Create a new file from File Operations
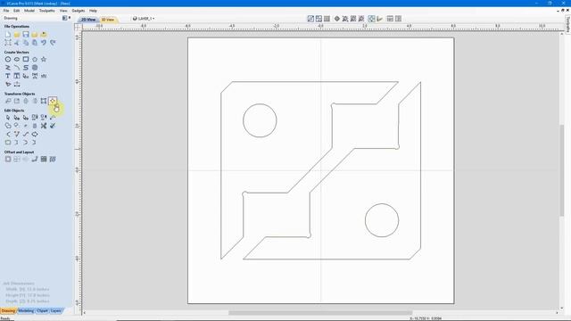The image size is (571, 321). coord(8,34)
